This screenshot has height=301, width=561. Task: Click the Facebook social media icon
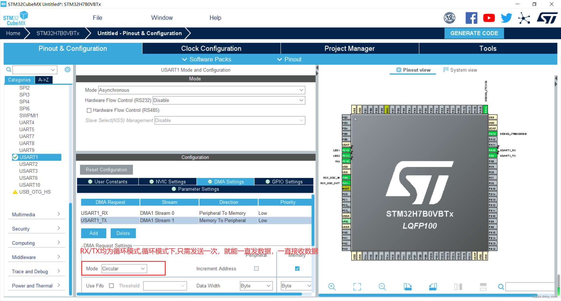(471, 18)
